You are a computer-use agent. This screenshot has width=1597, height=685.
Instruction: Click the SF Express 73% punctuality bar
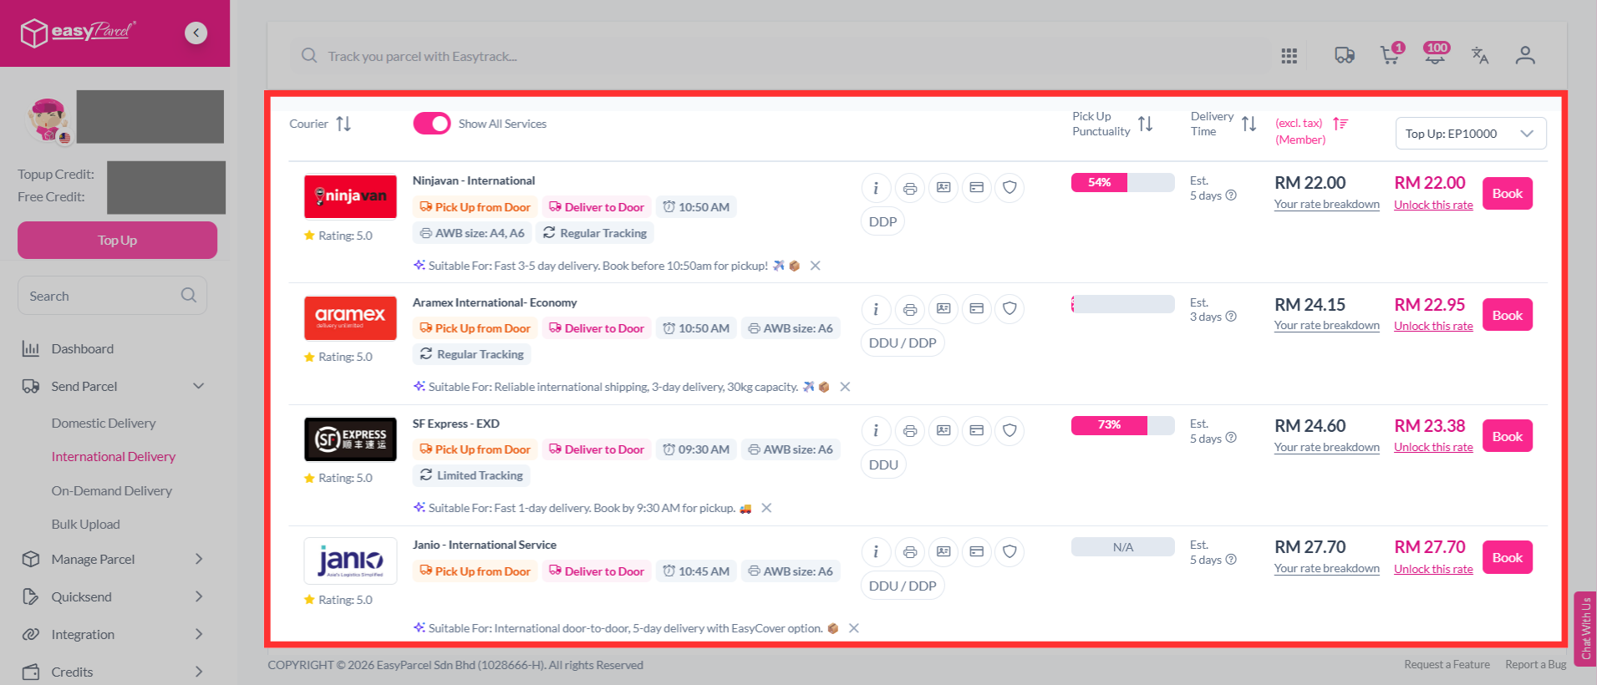coord(1122,425)
